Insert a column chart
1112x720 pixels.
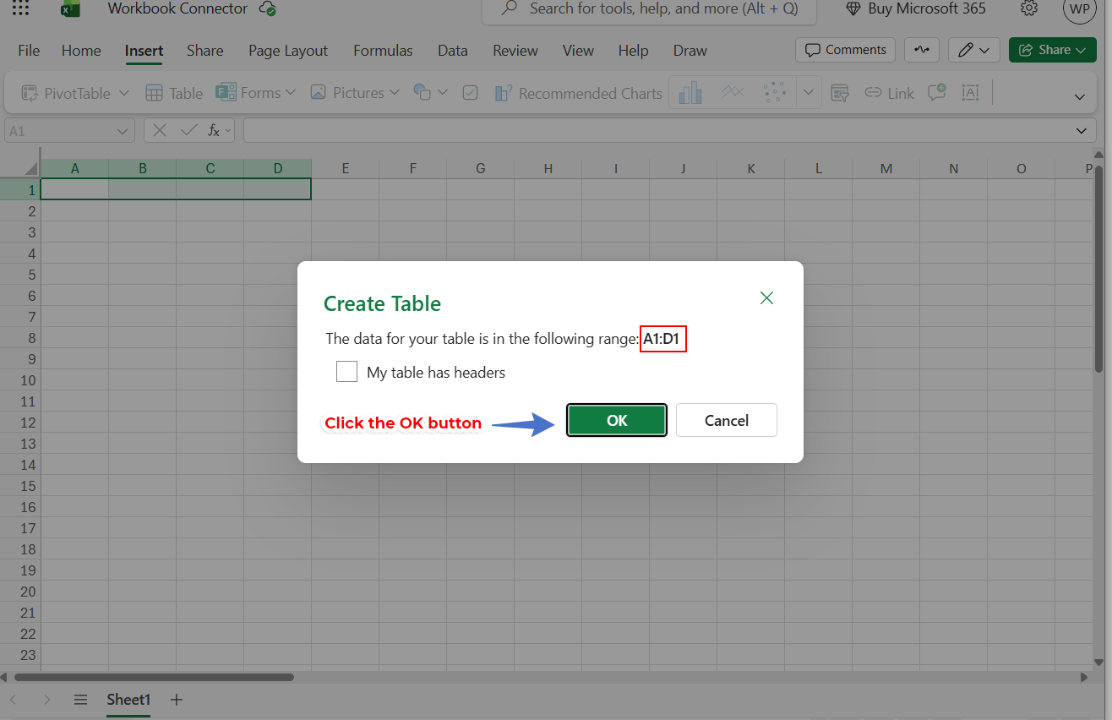pos(690,93)
